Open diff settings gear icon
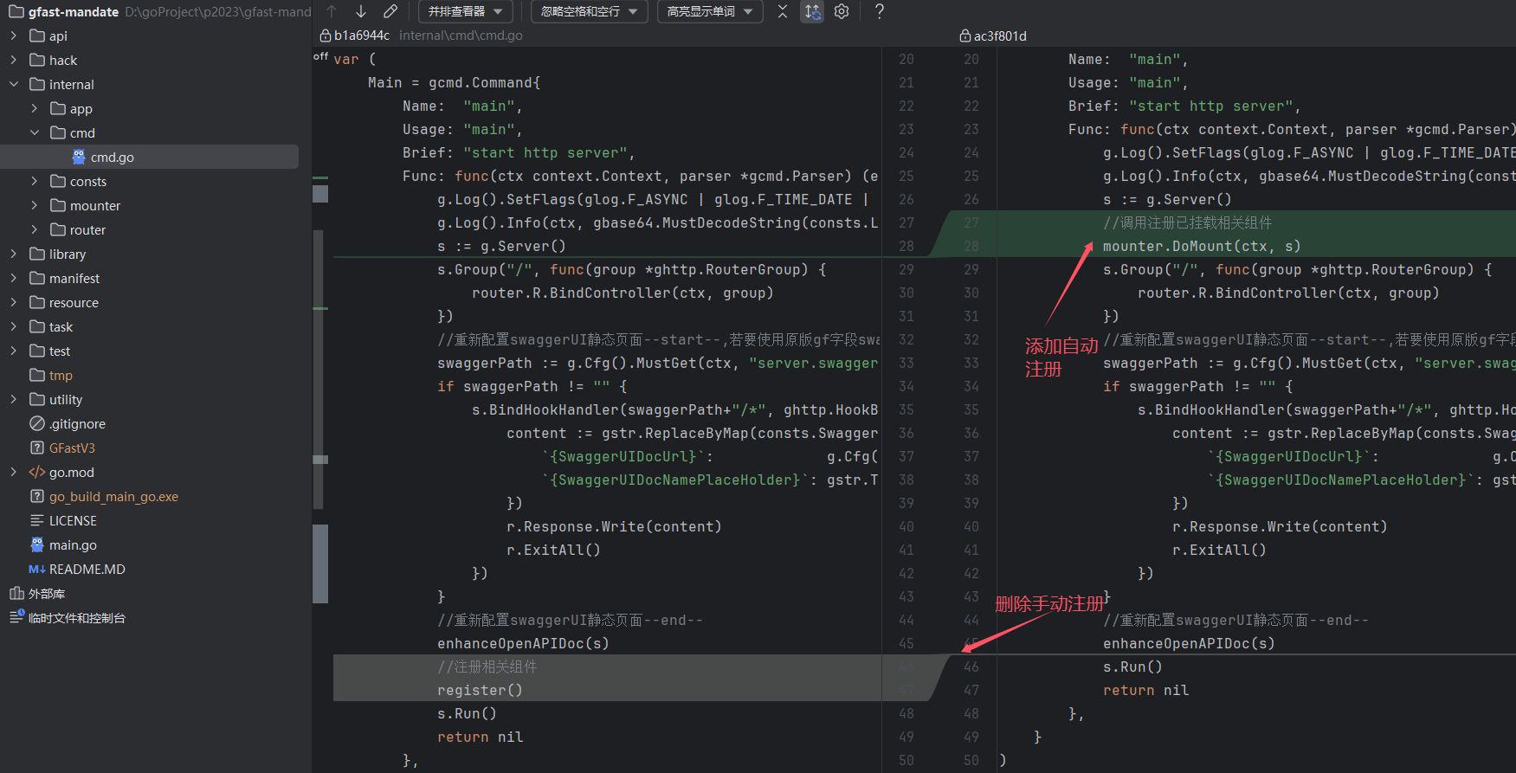Viewport: 1516px width, 773px height. (842, 11)
